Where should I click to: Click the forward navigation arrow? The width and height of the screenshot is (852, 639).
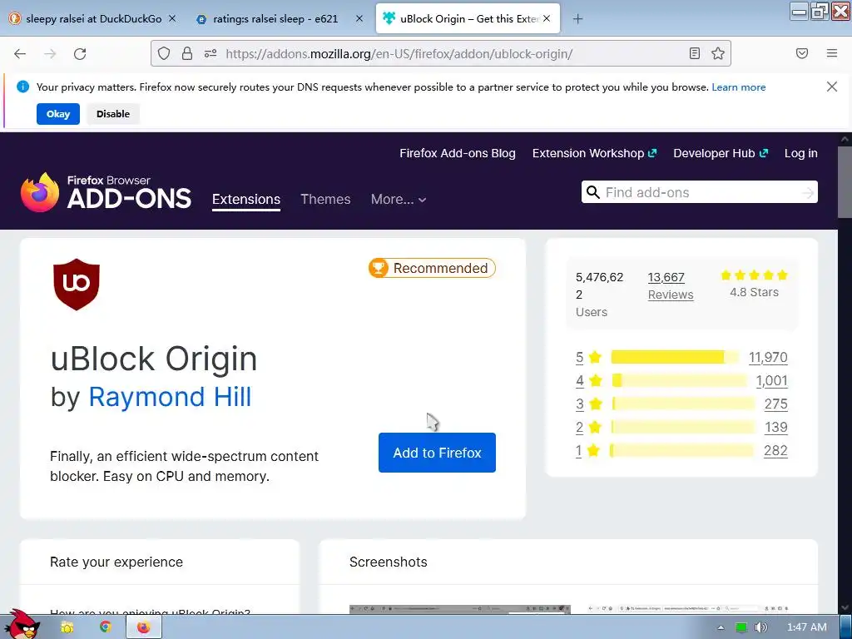pyautogui.click(x=50, y=54)
